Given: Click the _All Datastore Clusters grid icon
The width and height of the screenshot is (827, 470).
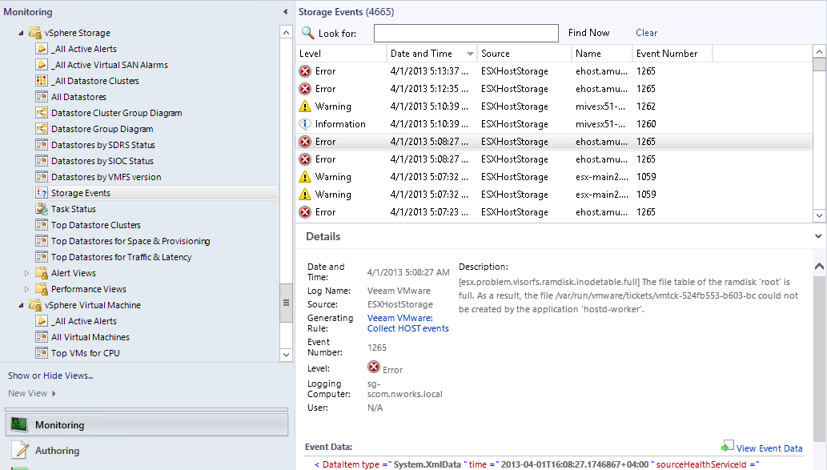Looking at the screenshot, I should (42, 81).
